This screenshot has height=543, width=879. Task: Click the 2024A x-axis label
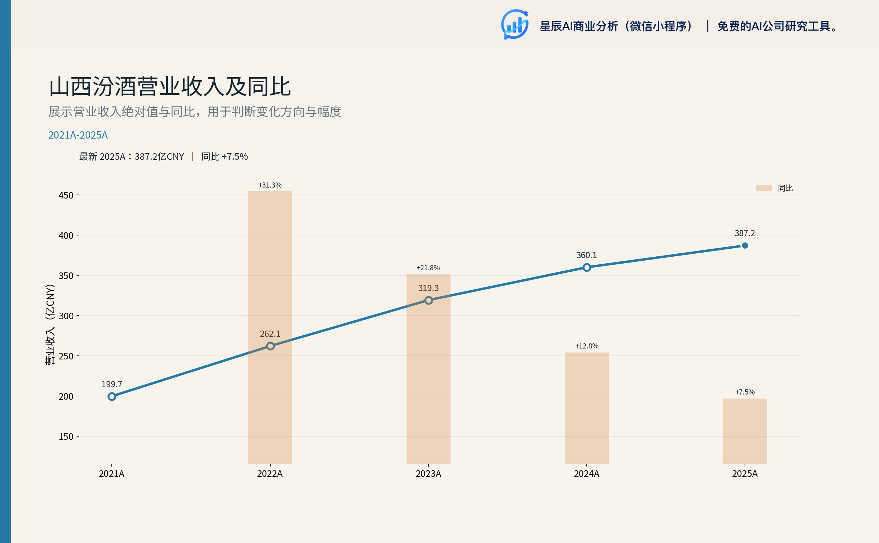[587, 474]
